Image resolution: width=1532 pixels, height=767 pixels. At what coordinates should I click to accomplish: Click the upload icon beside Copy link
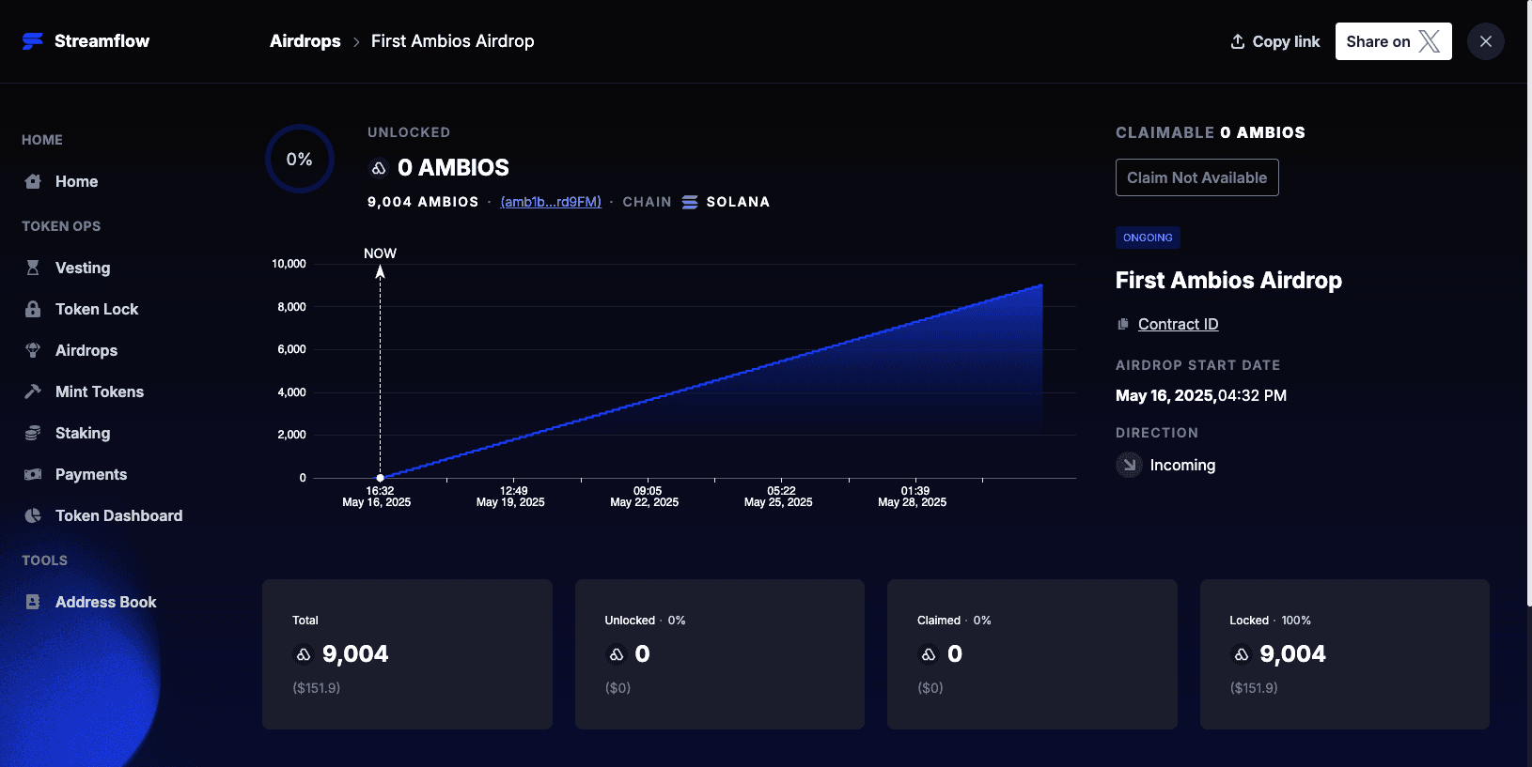click(1238, 41)
